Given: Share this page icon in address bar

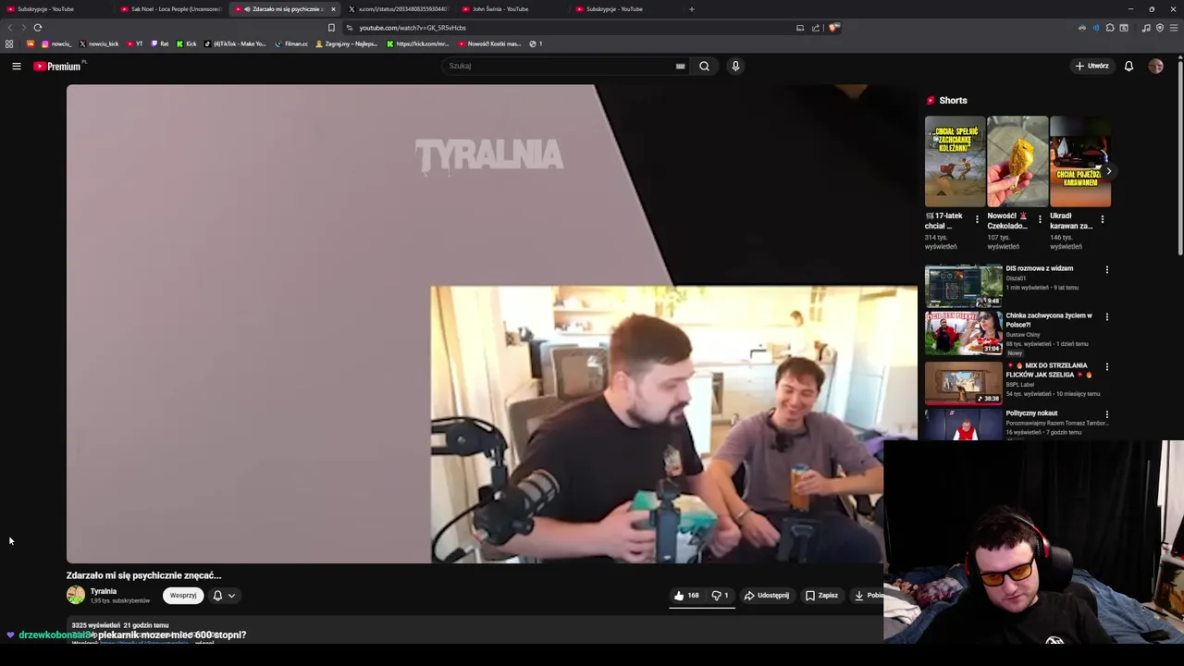Looking at the screenshot, I should [x=816, y=28].
